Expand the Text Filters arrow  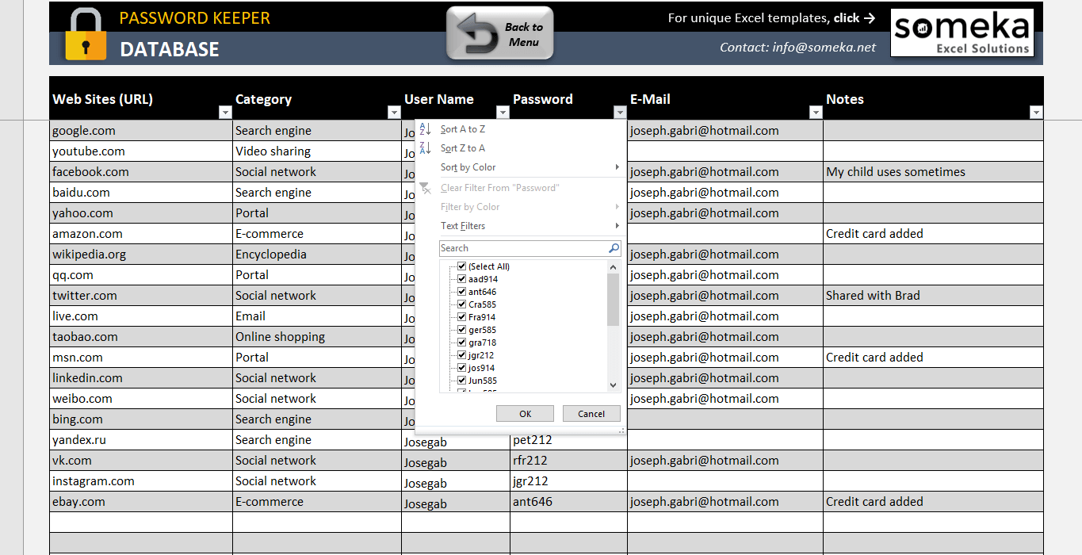(617, 226)
